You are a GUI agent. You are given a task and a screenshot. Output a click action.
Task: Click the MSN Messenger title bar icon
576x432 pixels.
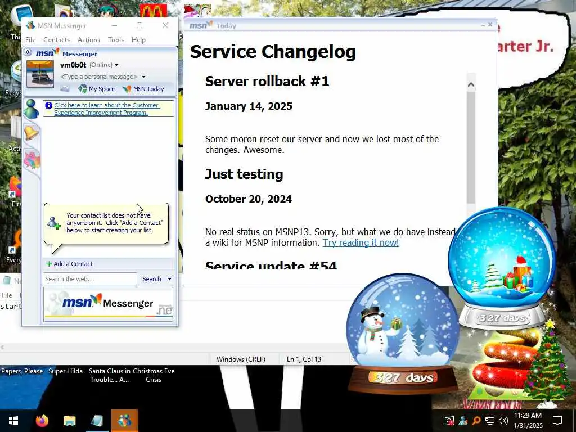[x=30, y=25]
